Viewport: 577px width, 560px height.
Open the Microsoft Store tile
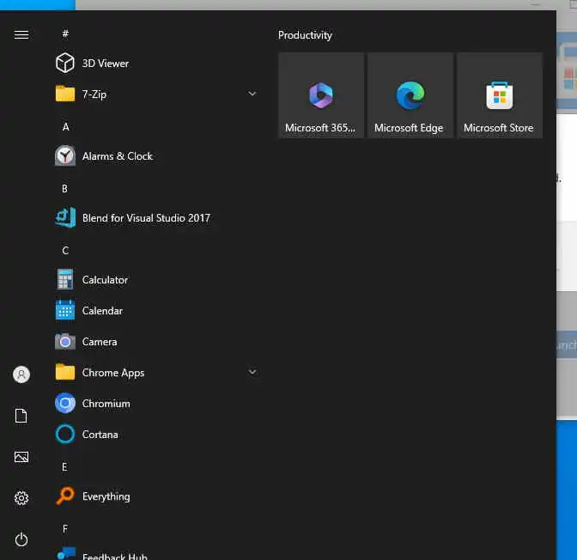[x=500, y=95]
